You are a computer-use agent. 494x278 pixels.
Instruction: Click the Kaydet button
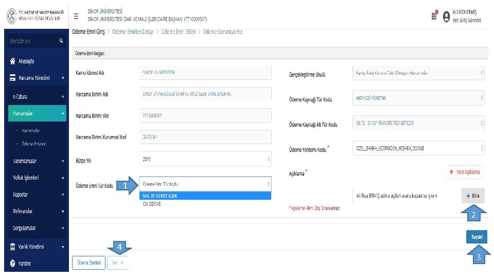477,237
